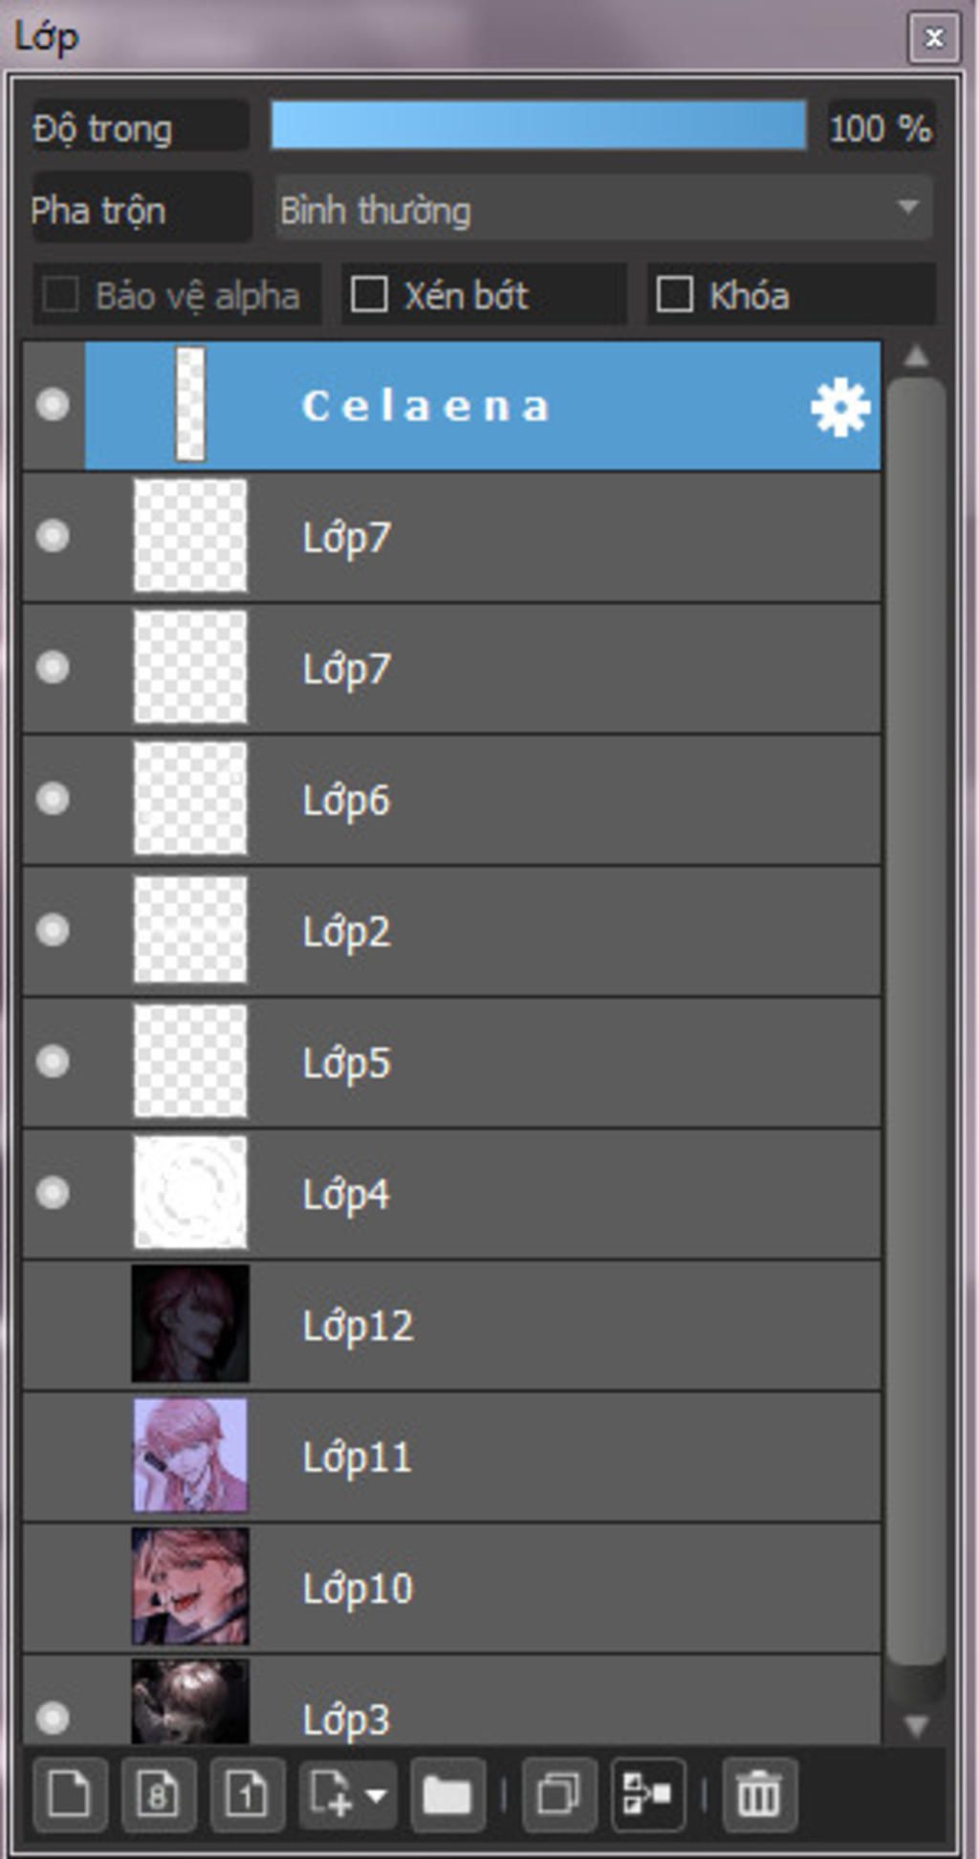
Task: Enable the Xén bớt checkbox
Action: click(369, 294)
